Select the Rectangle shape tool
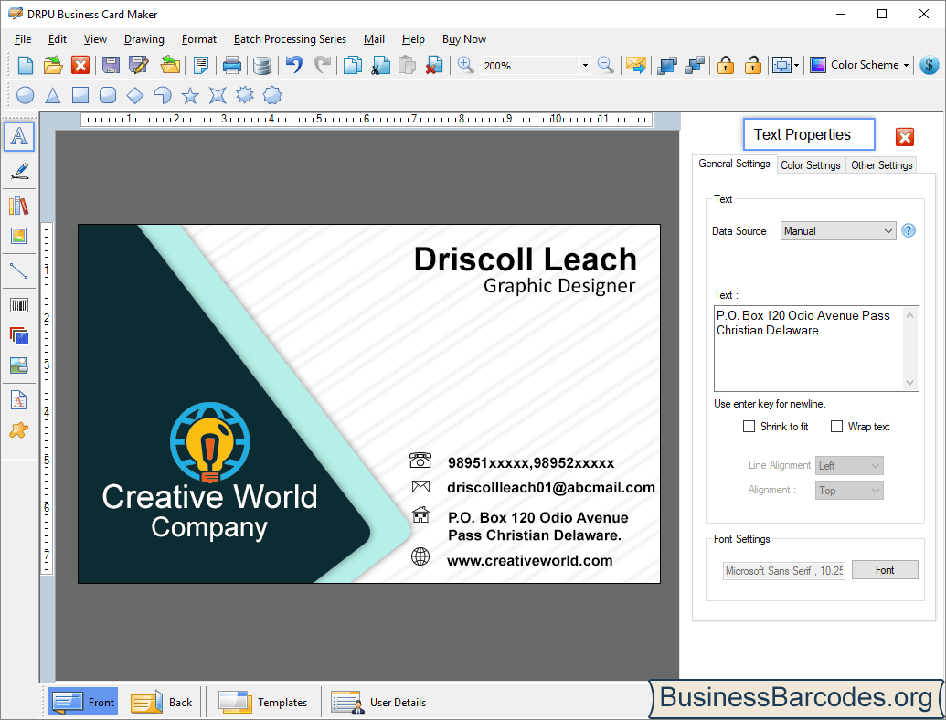946x720 pixels. click(x=80, y=95)
